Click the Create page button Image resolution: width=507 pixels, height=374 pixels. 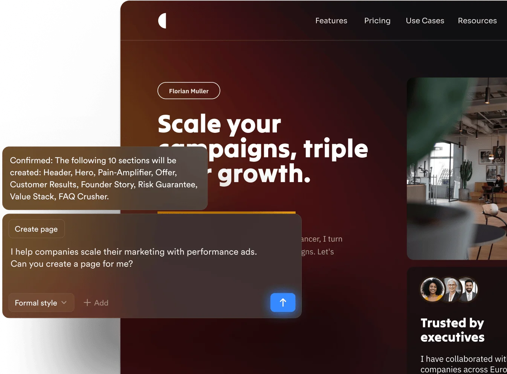click(x=37, y=229)
